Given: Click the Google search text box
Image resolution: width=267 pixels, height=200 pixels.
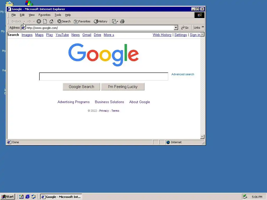Looking at the screenshot, I should pyautogui.click(x=104, y=76).
